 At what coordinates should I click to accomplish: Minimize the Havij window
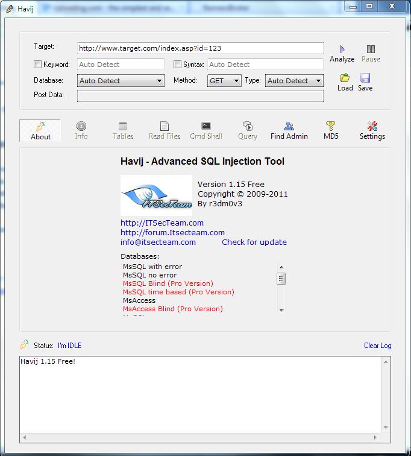pyautogui.click(x=353, y=7)
